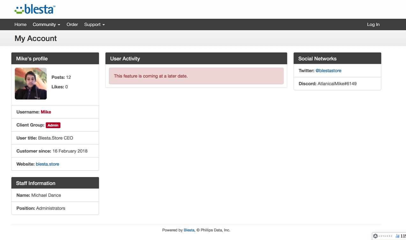
Task: Select the Discord name AtlanicalMike#6149
Action: pos(337,84)
